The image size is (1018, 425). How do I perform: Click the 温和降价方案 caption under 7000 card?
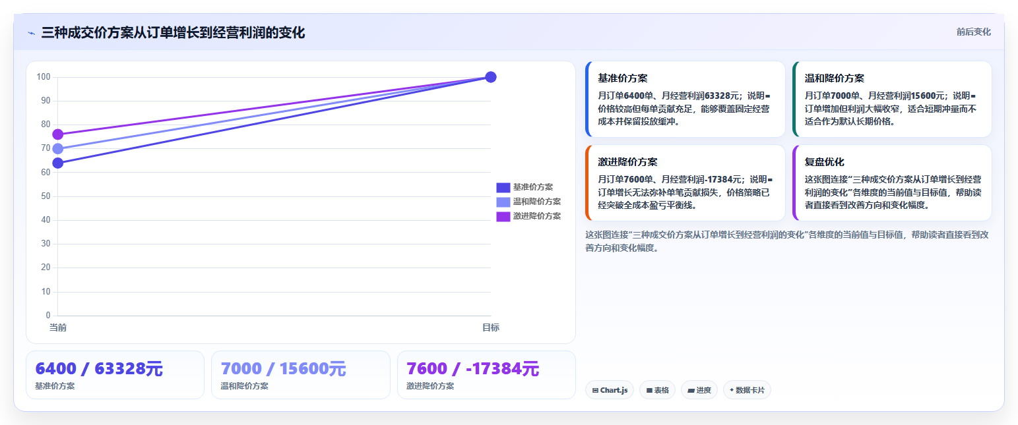[x=244, y=386]
